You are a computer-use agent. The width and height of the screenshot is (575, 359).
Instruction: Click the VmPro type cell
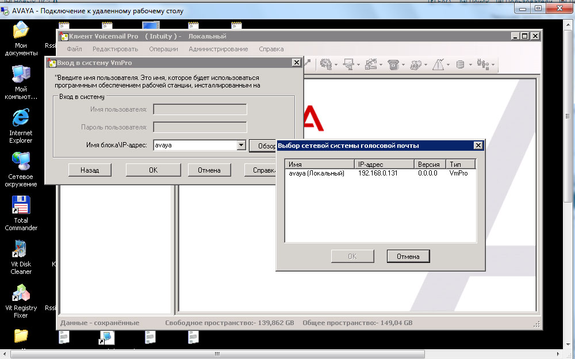pyautogui.click(x=458, y=173)
